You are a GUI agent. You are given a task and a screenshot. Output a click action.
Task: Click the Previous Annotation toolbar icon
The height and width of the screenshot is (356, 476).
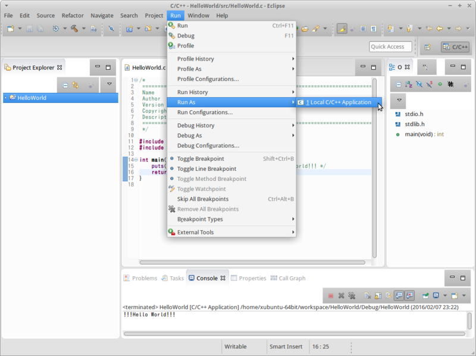pos(409,29)
